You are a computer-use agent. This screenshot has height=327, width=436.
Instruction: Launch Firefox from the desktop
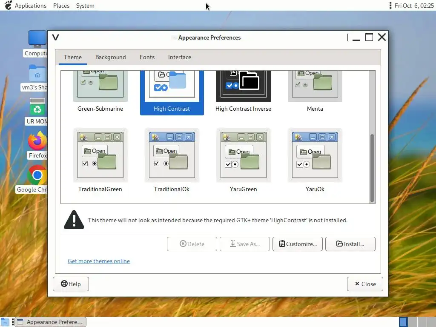(37, 141)
